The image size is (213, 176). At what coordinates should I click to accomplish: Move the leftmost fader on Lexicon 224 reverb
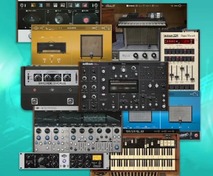pyautogui.click(x=172, y=75)
